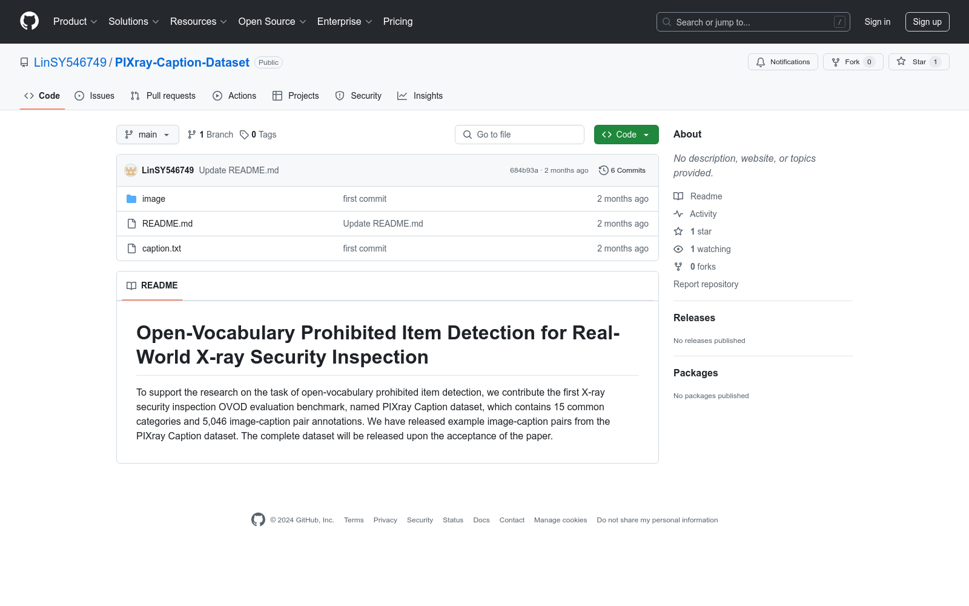969x606 pixels.
Task: Click the GitHub logo in header
Action: pyautogui.click(x=29, y=21)
